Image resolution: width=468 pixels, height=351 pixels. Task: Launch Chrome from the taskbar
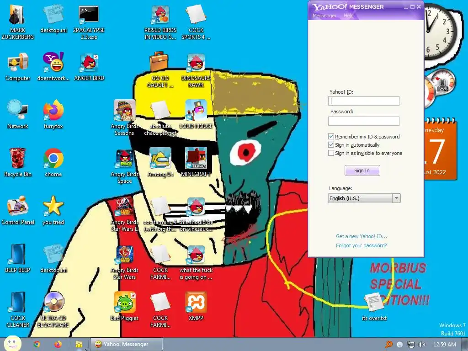click(x=37, y=344)
